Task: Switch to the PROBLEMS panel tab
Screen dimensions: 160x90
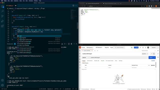Action: [10, 44]
